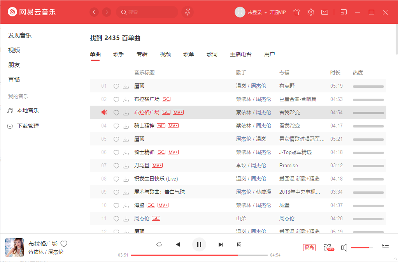Open the settings gear icon
This screenshot has height=262, width=398.
pos(310,12)
